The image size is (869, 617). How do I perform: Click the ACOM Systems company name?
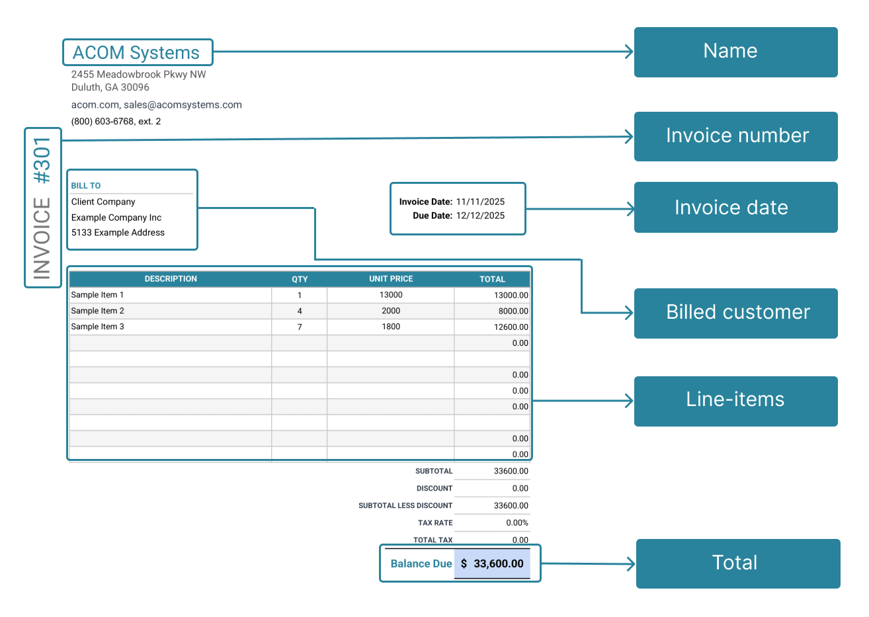click(136, 53)
